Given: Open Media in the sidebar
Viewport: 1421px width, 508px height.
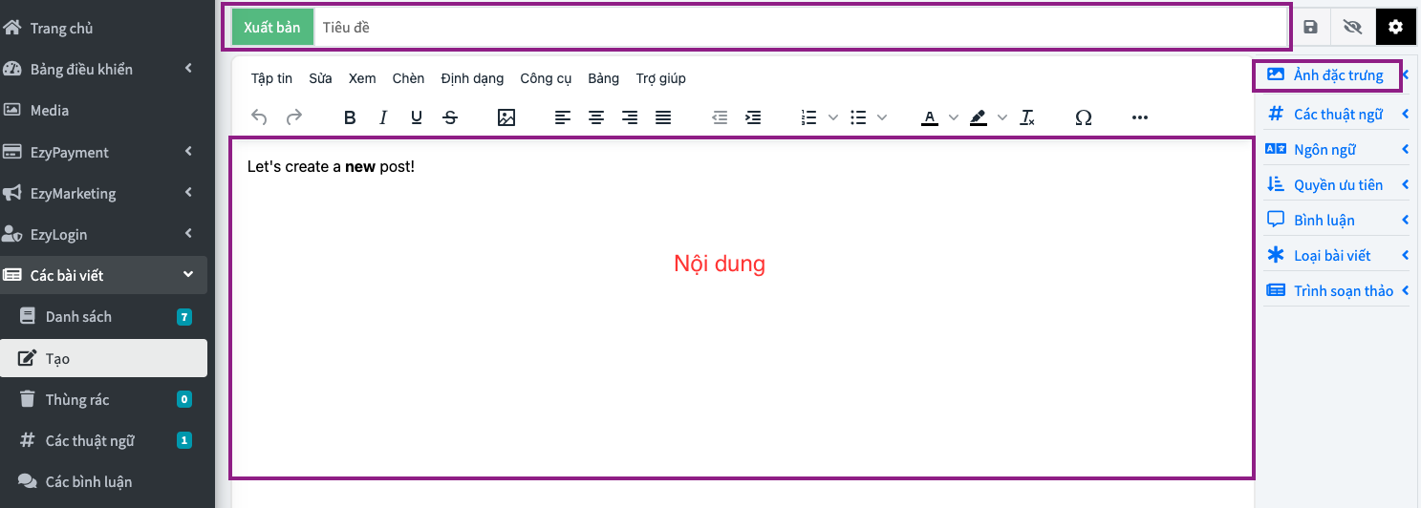Looking at the screenshot, I should (103, 110).
